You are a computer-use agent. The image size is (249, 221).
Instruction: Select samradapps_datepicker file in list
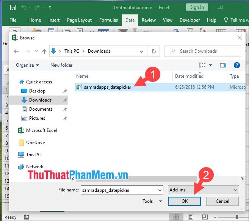[x=107, y=87]
